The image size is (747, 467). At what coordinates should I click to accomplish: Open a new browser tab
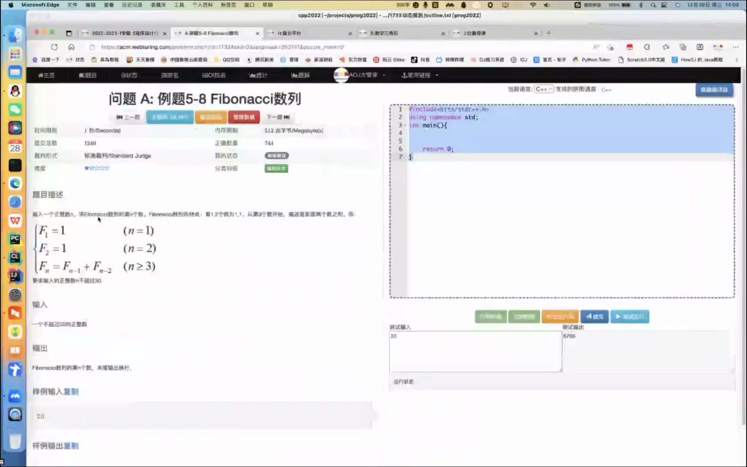[x=549, y=33]
